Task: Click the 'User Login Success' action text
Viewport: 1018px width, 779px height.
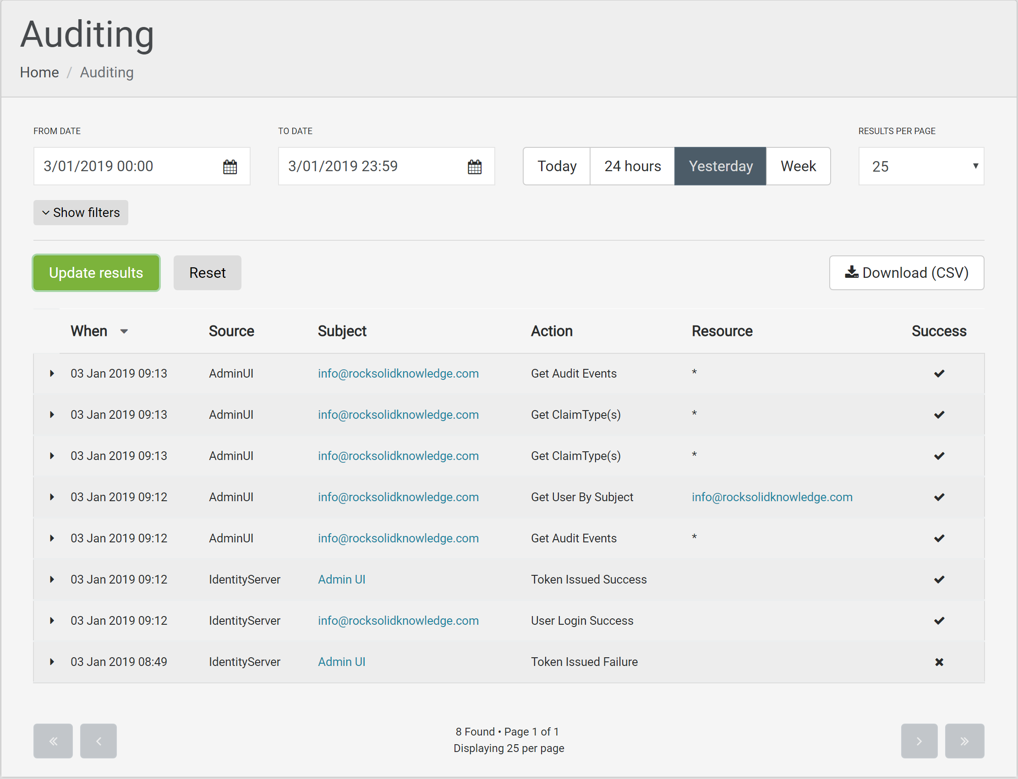Action: click(x=582, y=621)
